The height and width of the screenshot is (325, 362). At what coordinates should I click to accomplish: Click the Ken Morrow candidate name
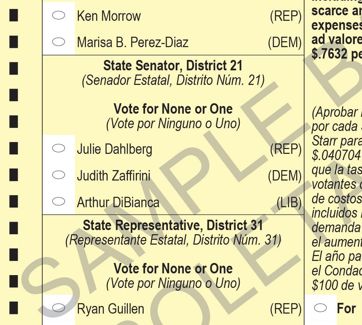click(x=109, y=16)
